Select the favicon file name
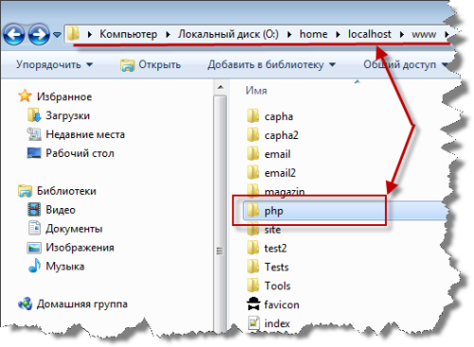474x347 pixels. (282, 304)
